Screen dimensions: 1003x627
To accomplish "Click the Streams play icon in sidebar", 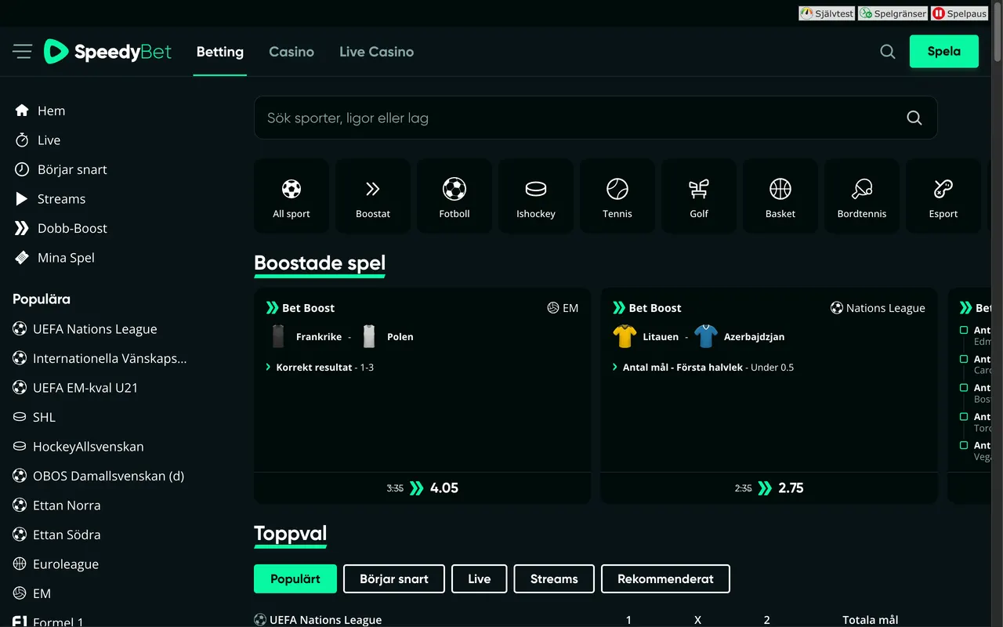I will [x=22, y=199].
